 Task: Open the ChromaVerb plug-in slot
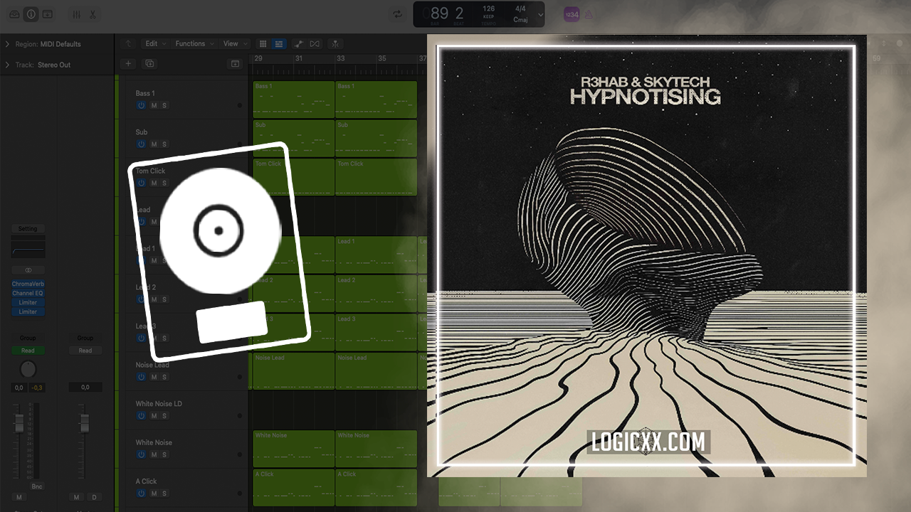pyautogui.click(x=28, y=284)
